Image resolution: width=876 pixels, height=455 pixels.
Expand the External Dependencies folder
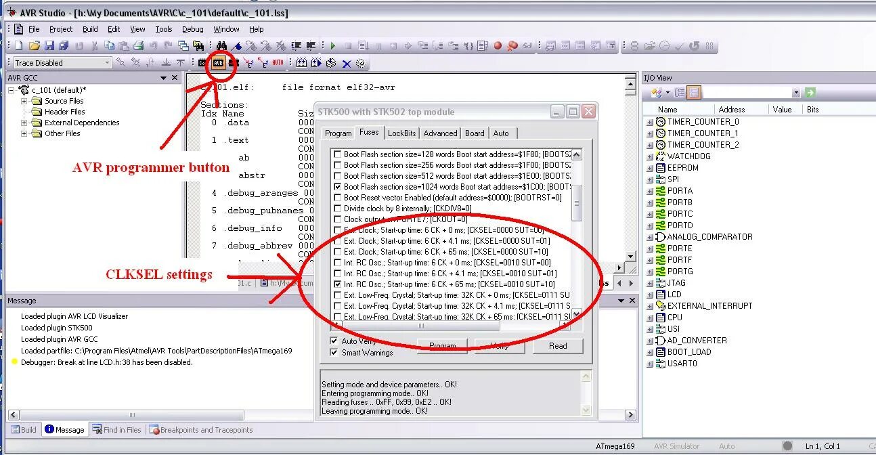(24, 123)
